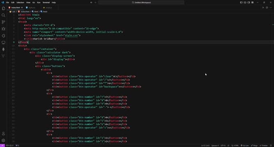Open the Help menu
Viewport: 274px width, 147px height.
(x=54, y=2)
